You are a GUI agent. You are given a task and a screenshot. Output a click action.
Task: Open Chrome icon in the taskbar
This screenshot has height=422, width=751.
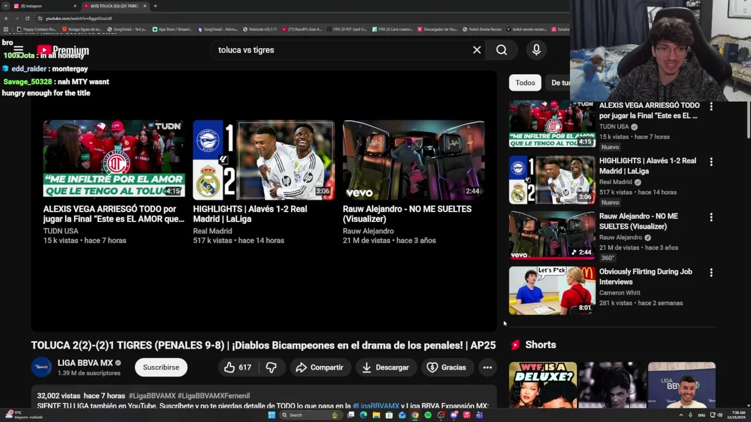click(x=415, y=415)
